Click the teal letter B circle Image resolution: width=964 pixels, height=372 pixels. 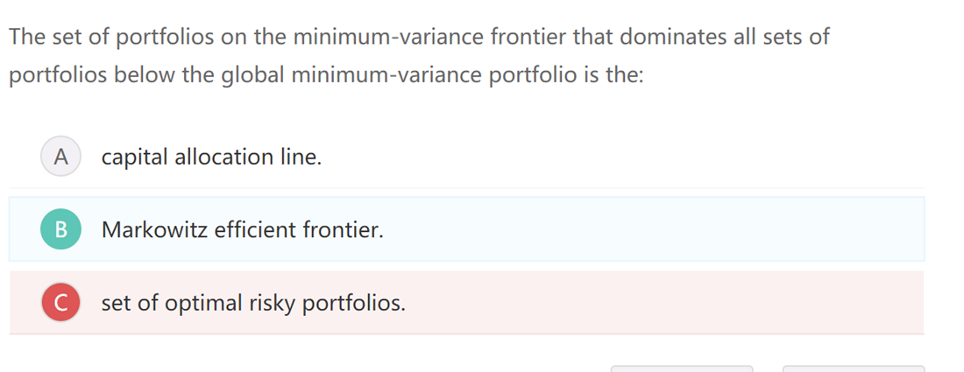(60, 230)
